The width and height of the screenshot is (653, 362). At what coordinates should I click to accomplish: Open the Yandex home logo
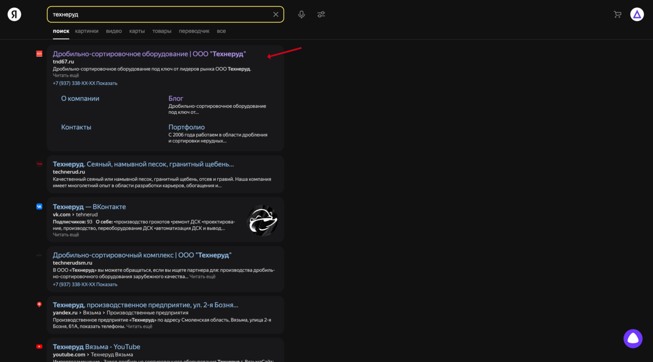tap(14, 14)
